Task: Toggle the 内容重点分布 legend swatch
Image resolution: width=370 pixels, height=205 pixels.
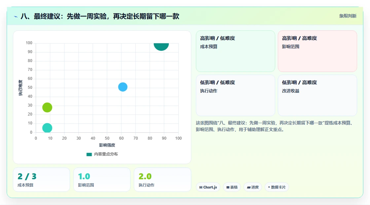Action: [x=89, y=154]
